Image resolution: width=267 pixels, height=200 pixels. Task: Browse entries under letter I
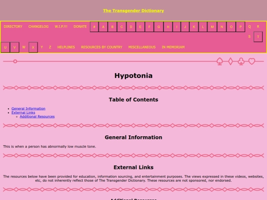pyautogui.click(x=177, y=27)
